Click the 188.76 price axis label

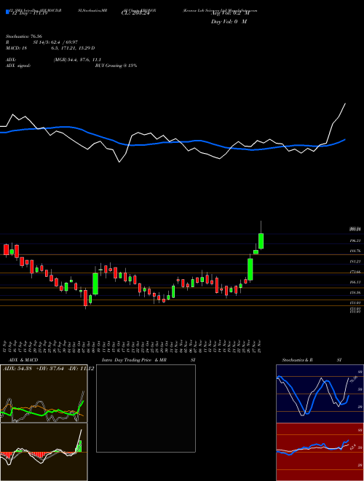[356, 251]
